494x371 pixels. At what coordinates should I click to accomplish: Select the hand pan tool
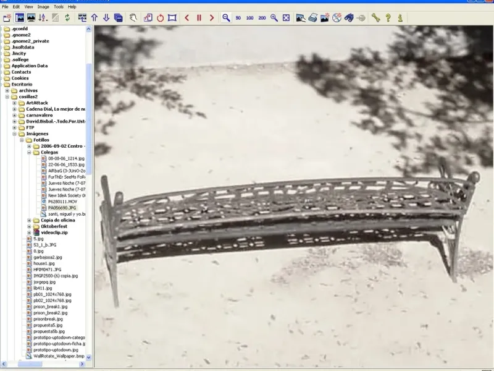(x=133, y=18)
